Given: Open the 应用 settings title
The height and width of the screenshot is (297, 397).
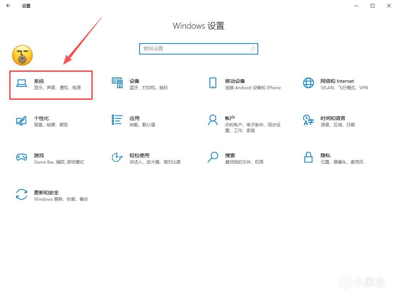Looking at the screenshot, I should click(135, 118).
